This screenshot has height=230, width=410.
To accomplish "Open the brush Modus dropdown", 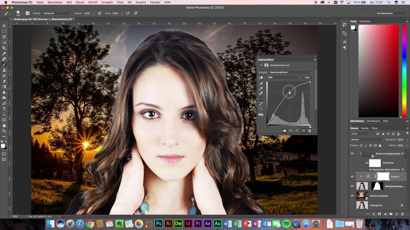I will coord(57,13).
